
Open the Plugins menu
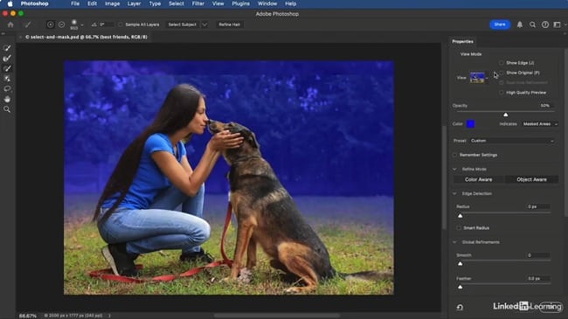pos(241,3)
